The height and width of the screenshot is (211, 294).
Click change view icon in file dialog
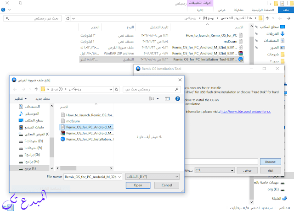coord(152,98)
